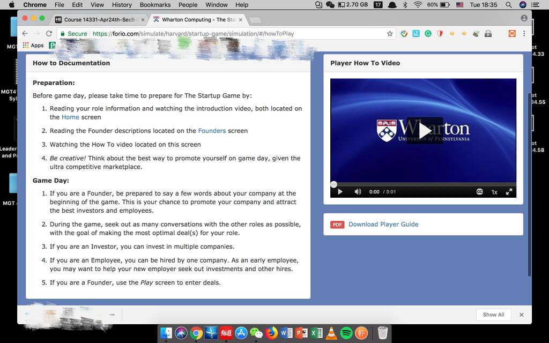This screenshot has width=549, height=343.
Task: Switch to the Course 14331-Apr24th-SecB tab
Action: coord(99,20)
